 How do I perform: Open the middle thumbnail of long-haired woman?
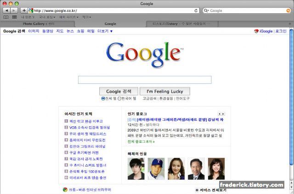coord(176,169)
